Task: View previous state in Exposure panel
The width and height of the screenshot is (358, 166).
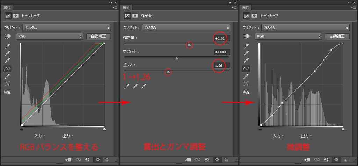Action: [197, 160]
